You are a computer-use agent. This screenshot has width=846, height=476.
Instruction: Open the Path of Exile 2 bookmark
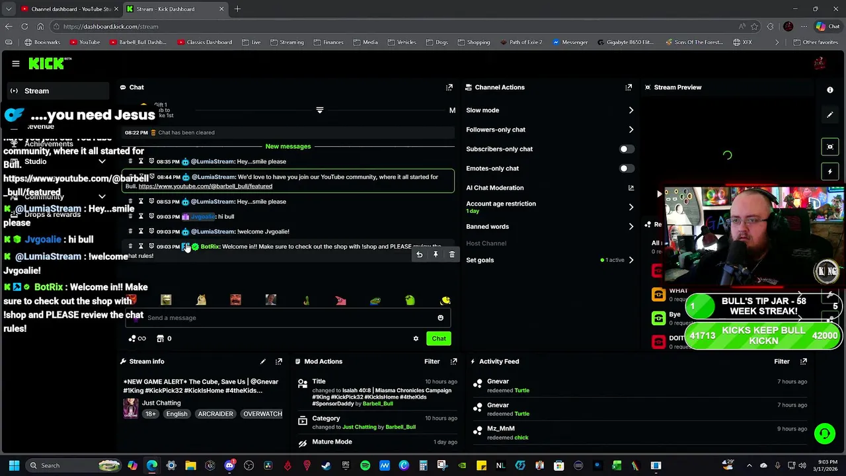tap(521, 42)
